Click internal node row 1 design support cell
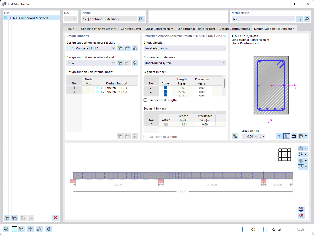This screenshot has height=235, width=314. pyautogui.click(x=117, y=88)
